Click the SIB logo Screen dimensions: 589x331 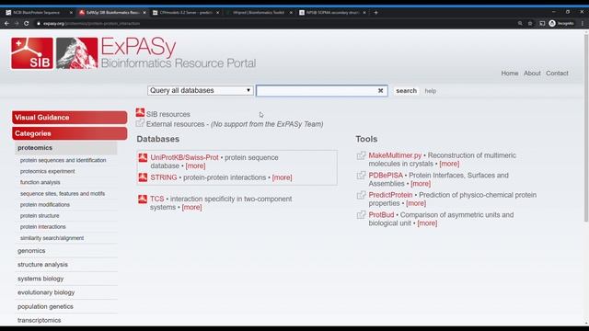click(32, 53)
